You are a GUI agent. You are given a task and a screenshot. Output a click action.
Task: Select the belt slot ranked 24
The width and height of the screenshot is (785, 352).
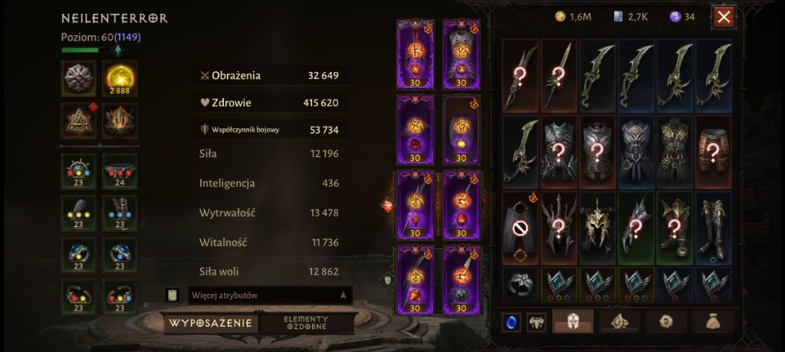pos(120,171)
